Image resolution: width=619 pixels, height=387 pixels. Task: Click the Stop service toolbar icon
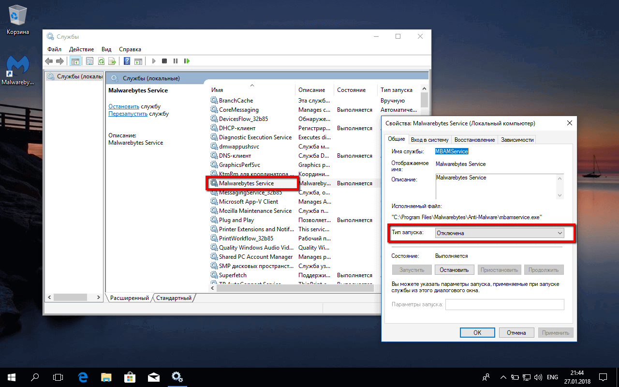point(164,60)
